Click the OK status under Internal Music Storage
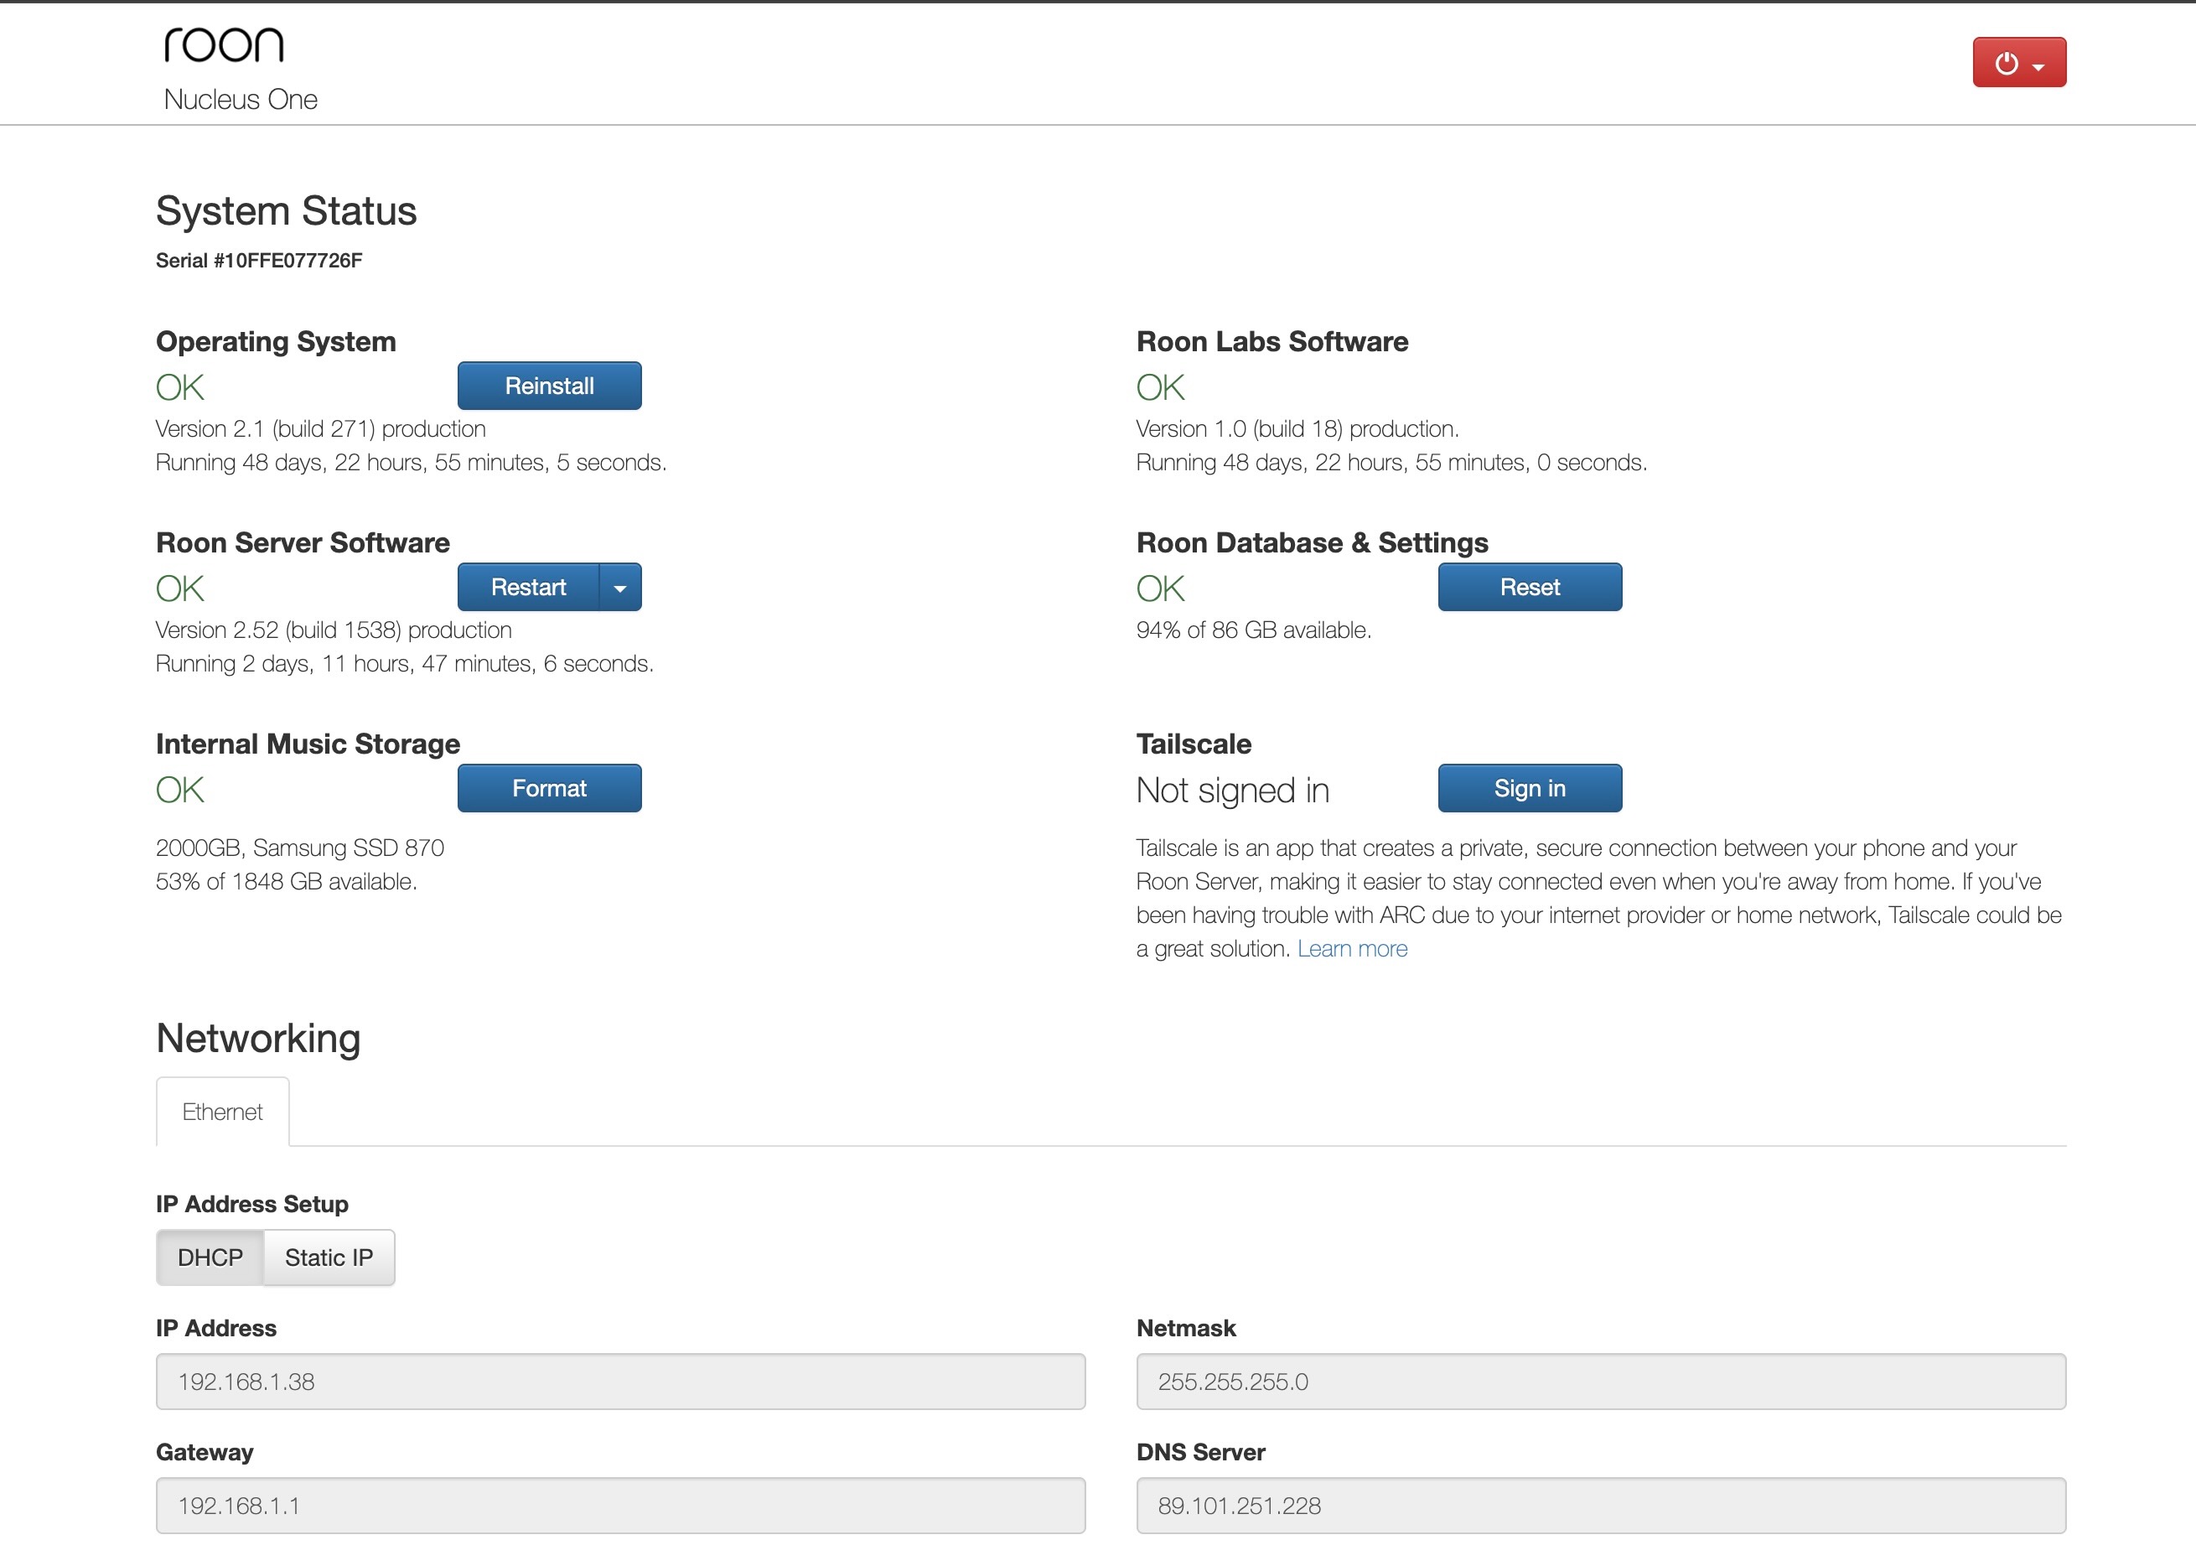The width and height of the screenshot is (2196, 1566). [180, 791]
